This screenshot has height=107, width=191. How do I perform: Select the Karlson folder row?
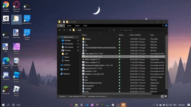click(x=123, y=39)
